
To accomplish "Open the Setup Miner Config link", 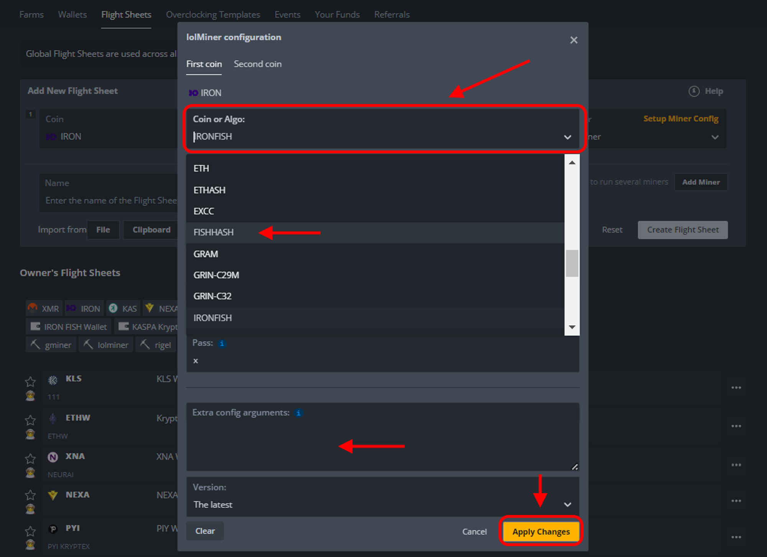I will [681, 118].
